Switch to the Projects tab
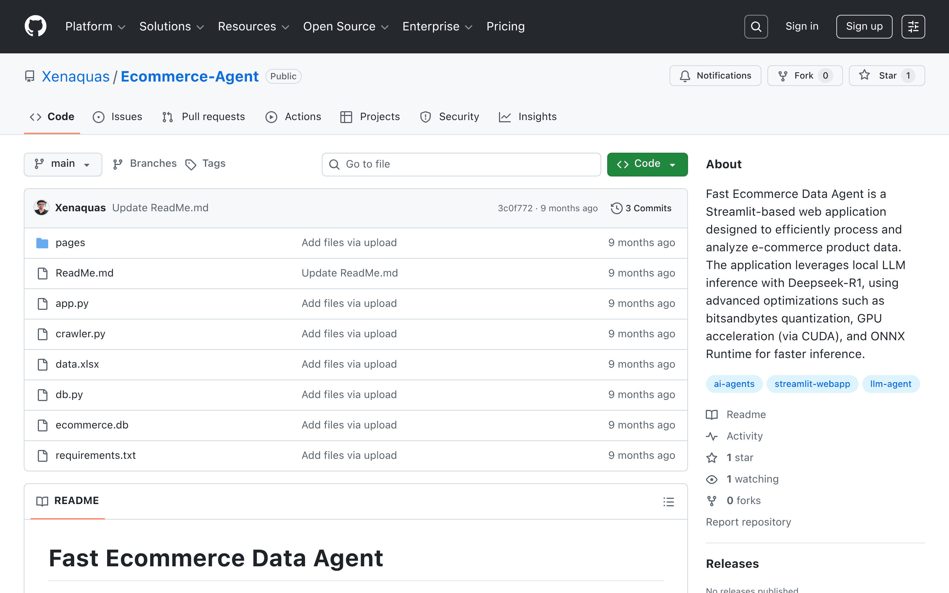Screen dimensions: 949x593 pyautogui.click(x=370, y=116)
